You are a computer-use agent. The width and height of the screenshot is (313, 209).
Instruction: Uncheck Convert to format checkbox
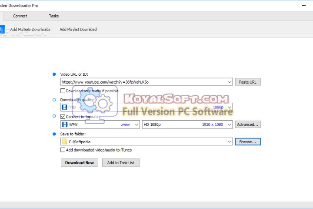point(63,116)
